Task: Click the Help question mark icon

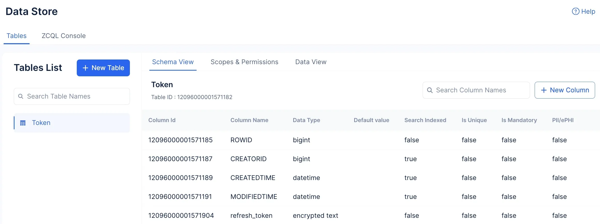Action: 575,11
